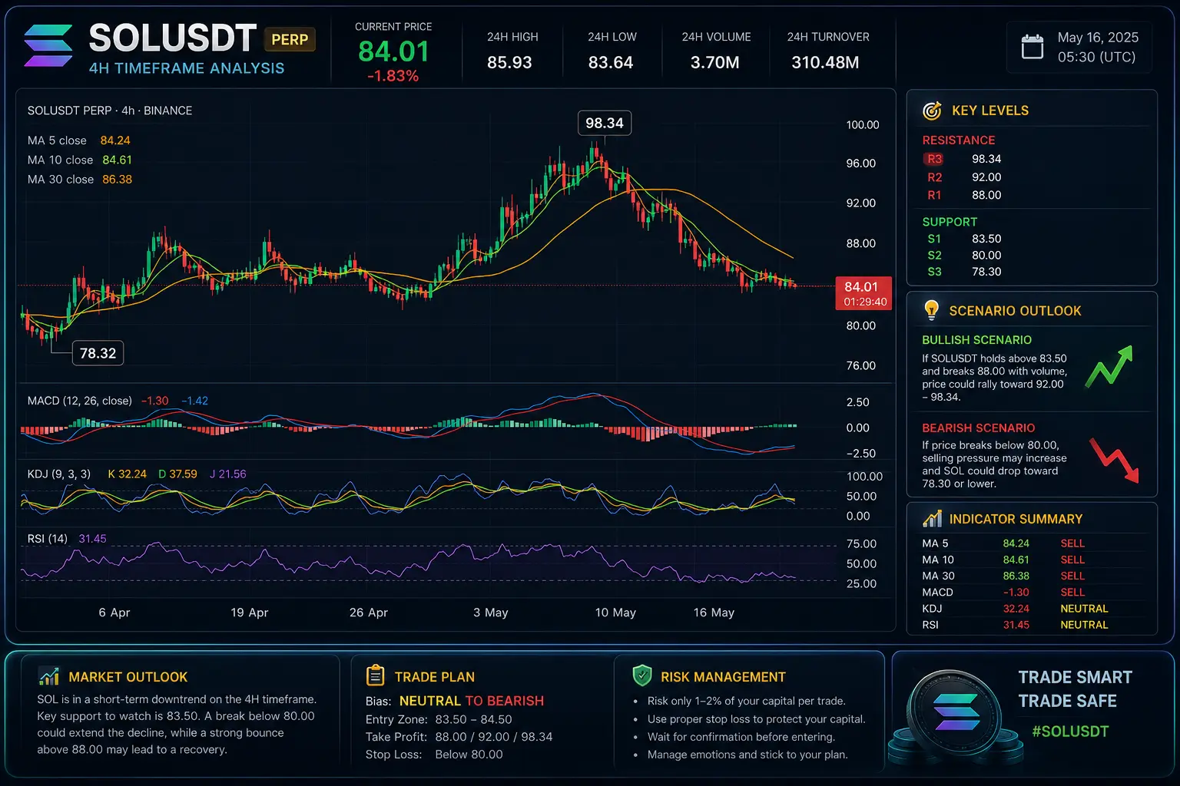This screenshot has height=786, width=1180.
Task: Click the RSI (14) indicator label
Action: click(x=48, y=539)
